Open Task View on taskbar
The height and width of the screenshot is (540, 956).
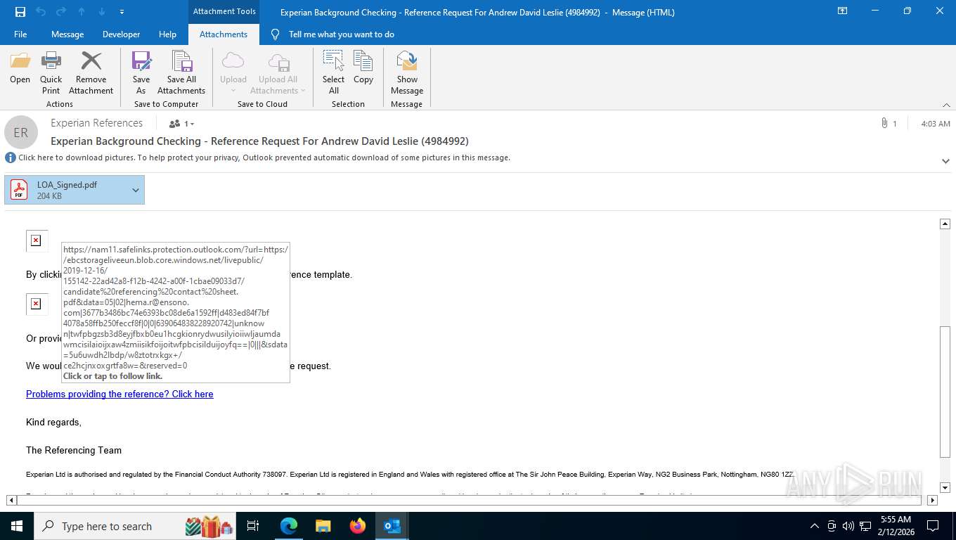pyautogui.click(x=253, y=526)
